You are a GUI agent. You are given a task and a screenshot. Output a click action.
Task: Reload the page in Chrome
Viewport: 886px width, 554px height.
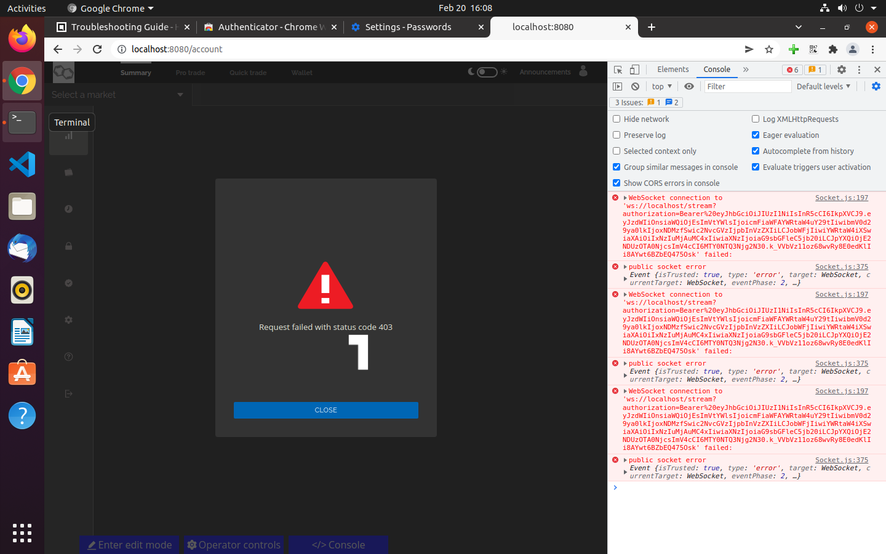[x=97, y=49]
